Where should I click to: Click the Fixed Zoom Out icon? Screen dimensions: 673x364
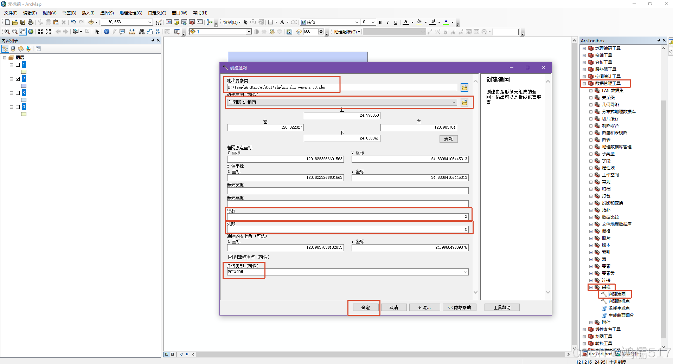48,32
